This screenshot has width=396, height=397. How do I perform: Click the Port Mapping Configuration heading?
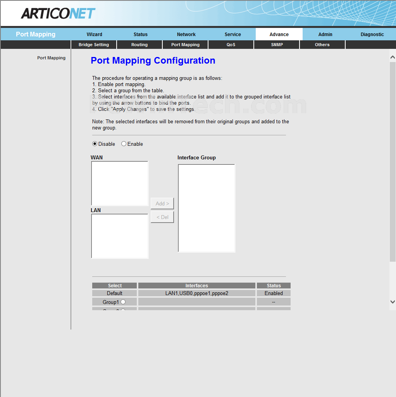pos(153,60)
